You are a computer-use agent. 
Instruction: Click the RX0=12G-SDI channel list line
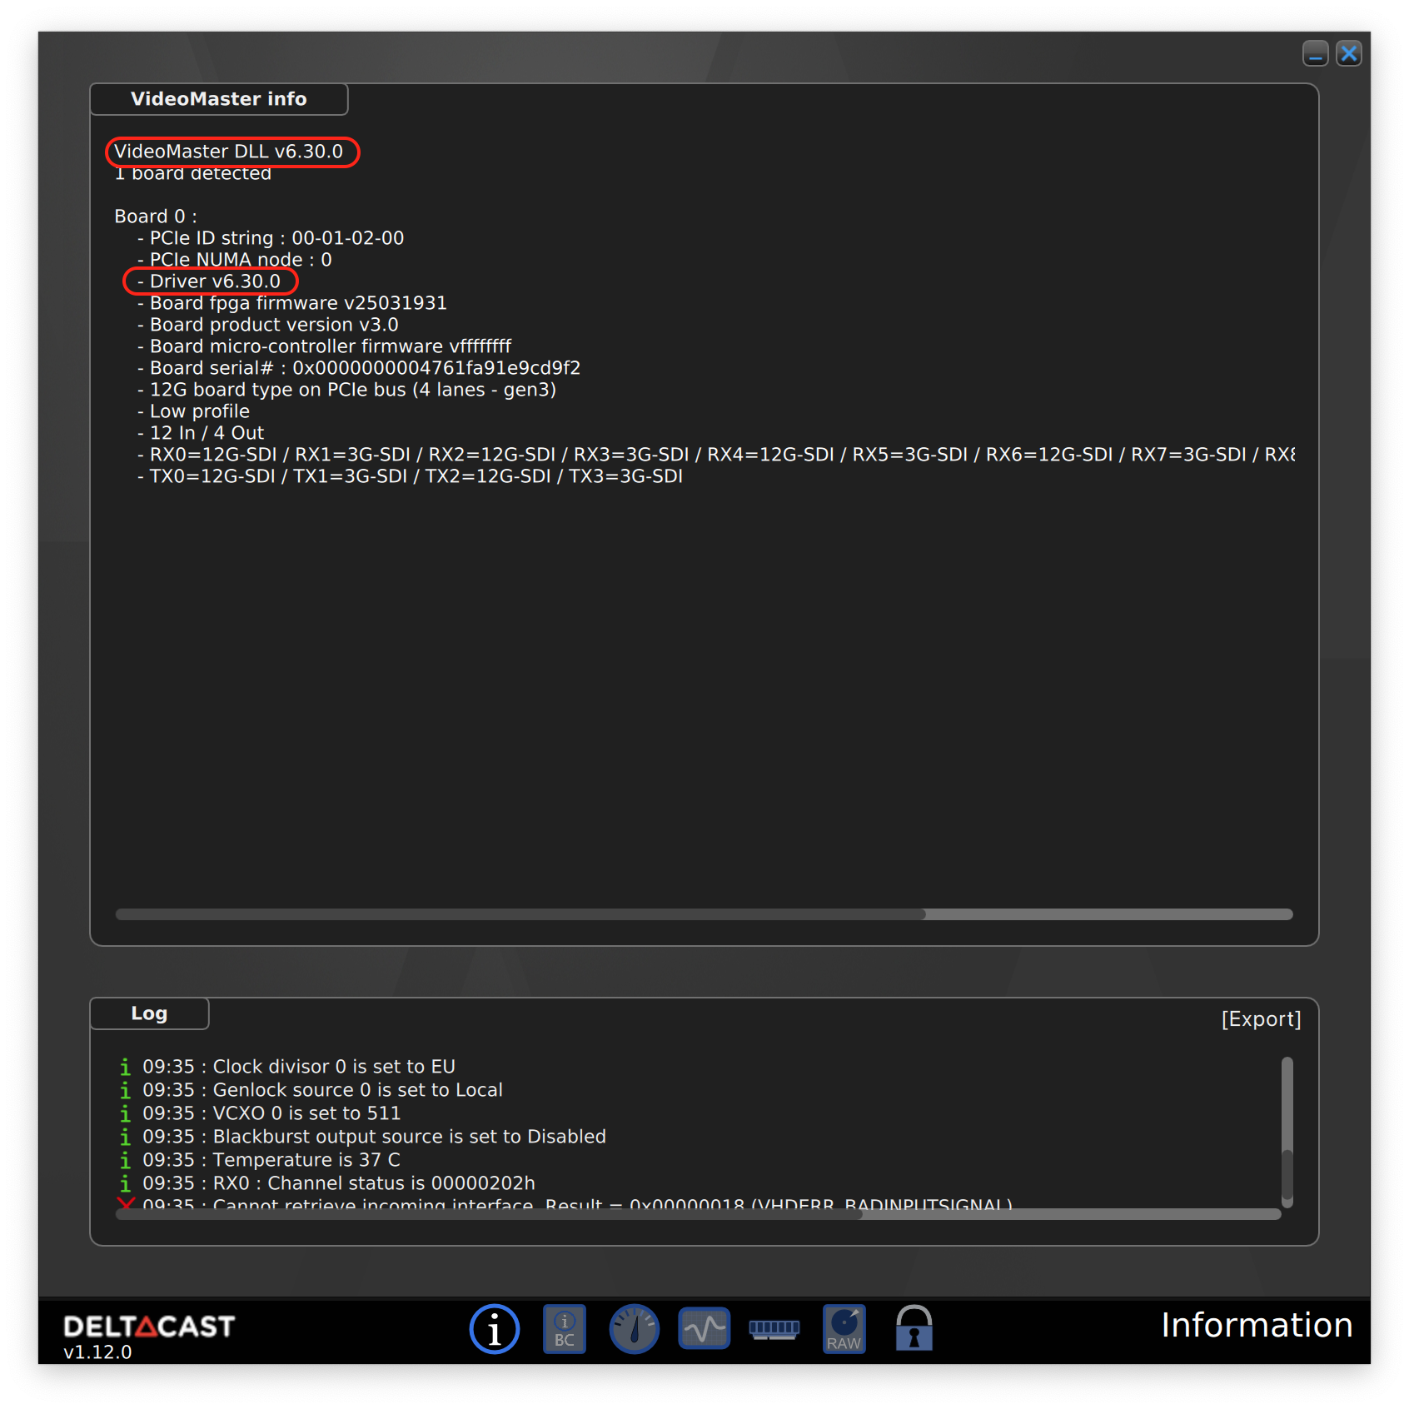tap(716, 455)
